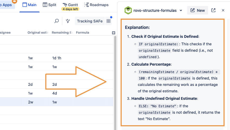Image resolution: width=230 pixels, height=130 pixels.
Task: Click the add column plus icon
Action: (114, 33)
